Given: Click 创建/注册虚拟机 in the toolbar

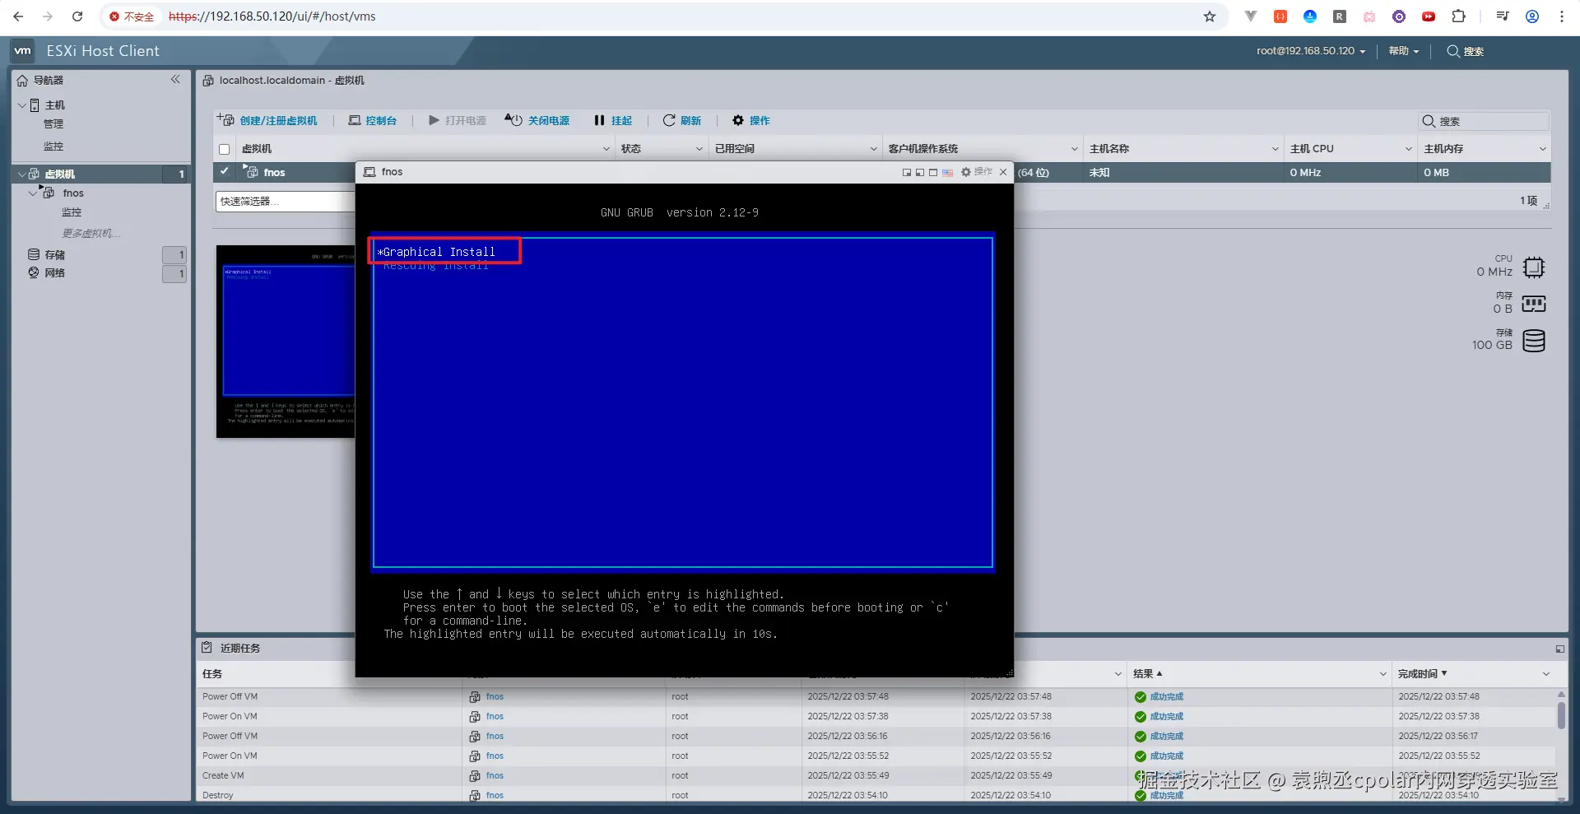Looking at the screenshot, I should pyautogui.click(x=267, y=120).
